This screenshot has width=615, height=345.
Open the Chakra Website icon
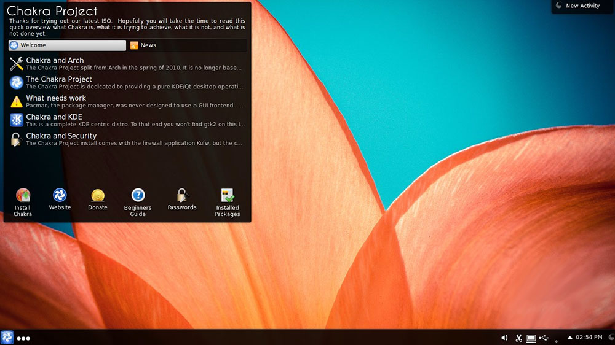click(x=60, y=200)
